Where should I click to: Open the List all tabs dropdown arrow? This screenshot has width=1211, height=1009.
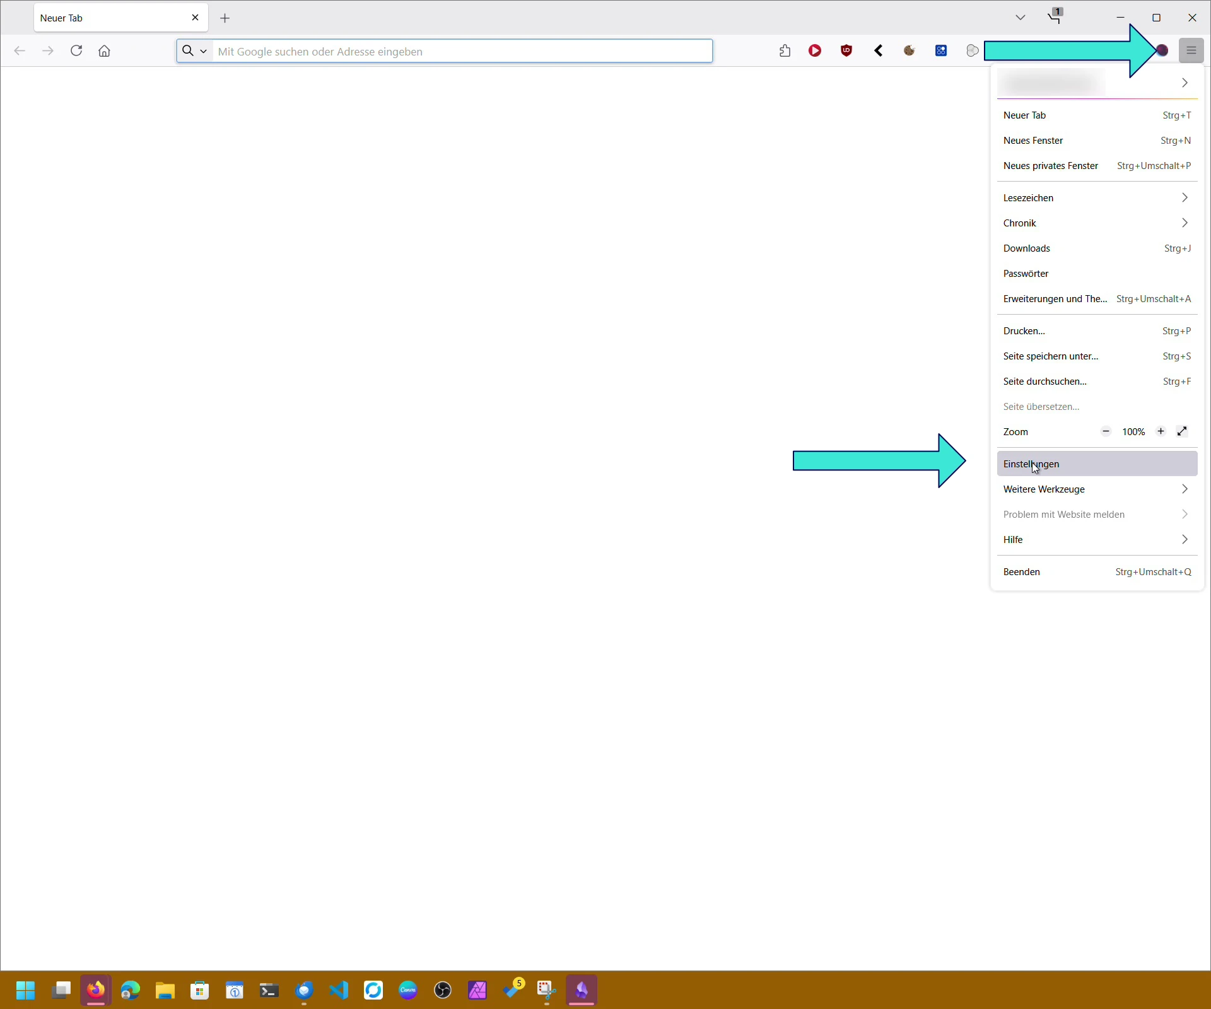pyautogui.click(x=1021, y=18)
